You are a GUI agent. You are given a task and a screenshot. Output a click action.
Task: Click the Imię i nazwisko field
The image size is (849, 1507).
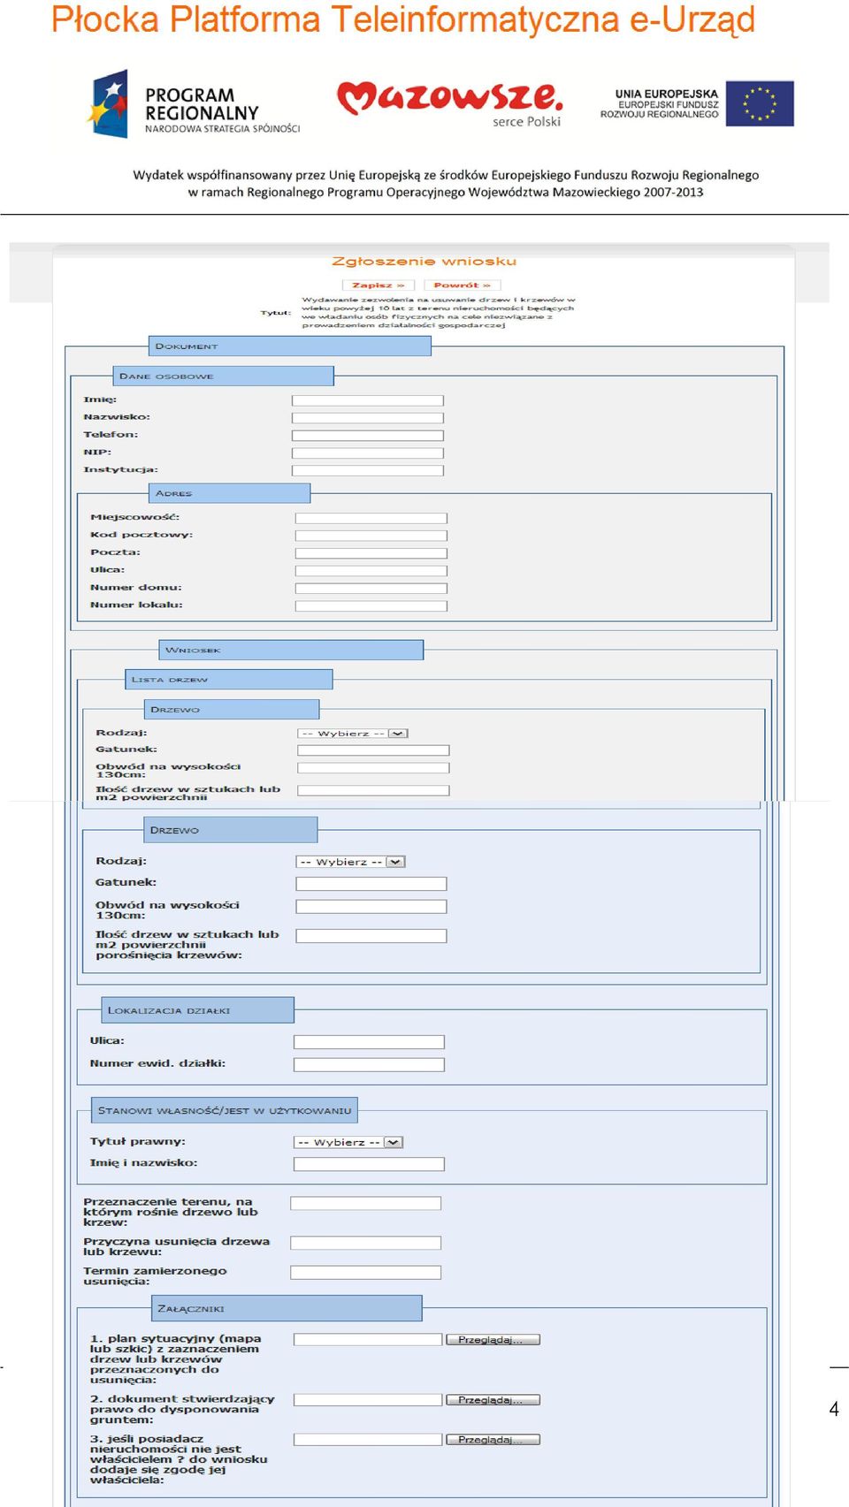click(x=369, y=1165)
